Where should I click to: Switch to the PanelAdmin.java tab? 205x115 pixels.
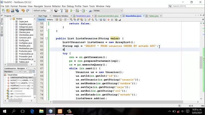(x=83, y=16)
